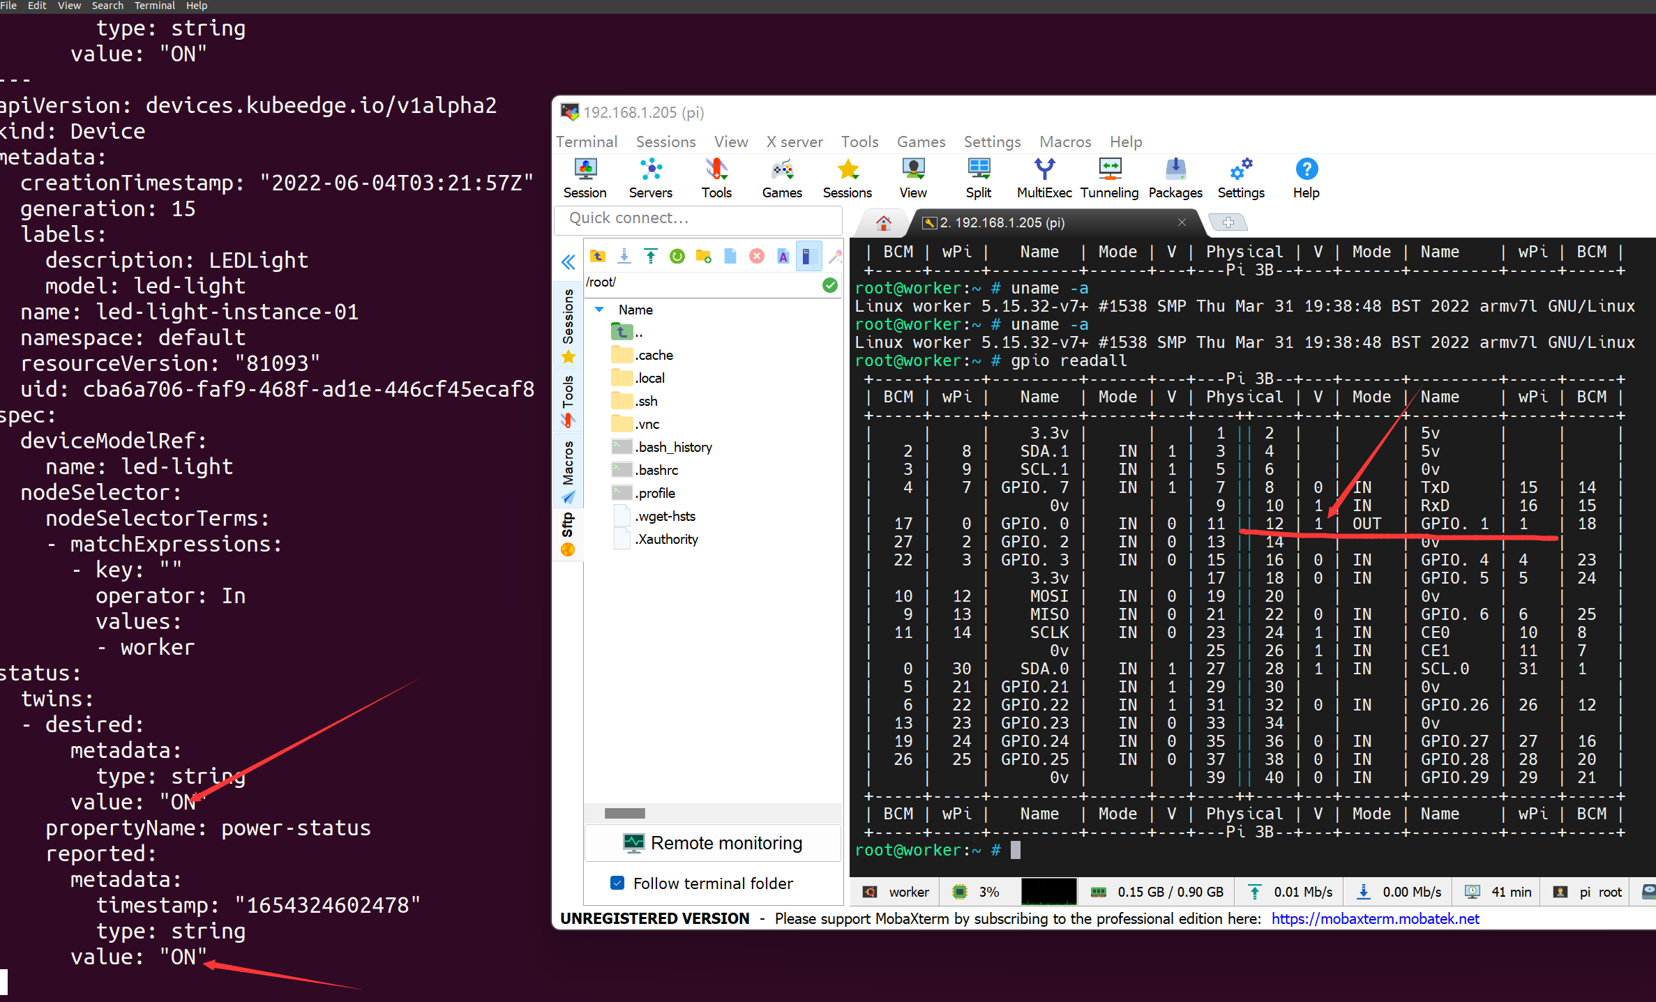Image resolution: width=1656 pixels, height=1002 pixels.
Task: Open the X server menu
Action: point(795,142)
